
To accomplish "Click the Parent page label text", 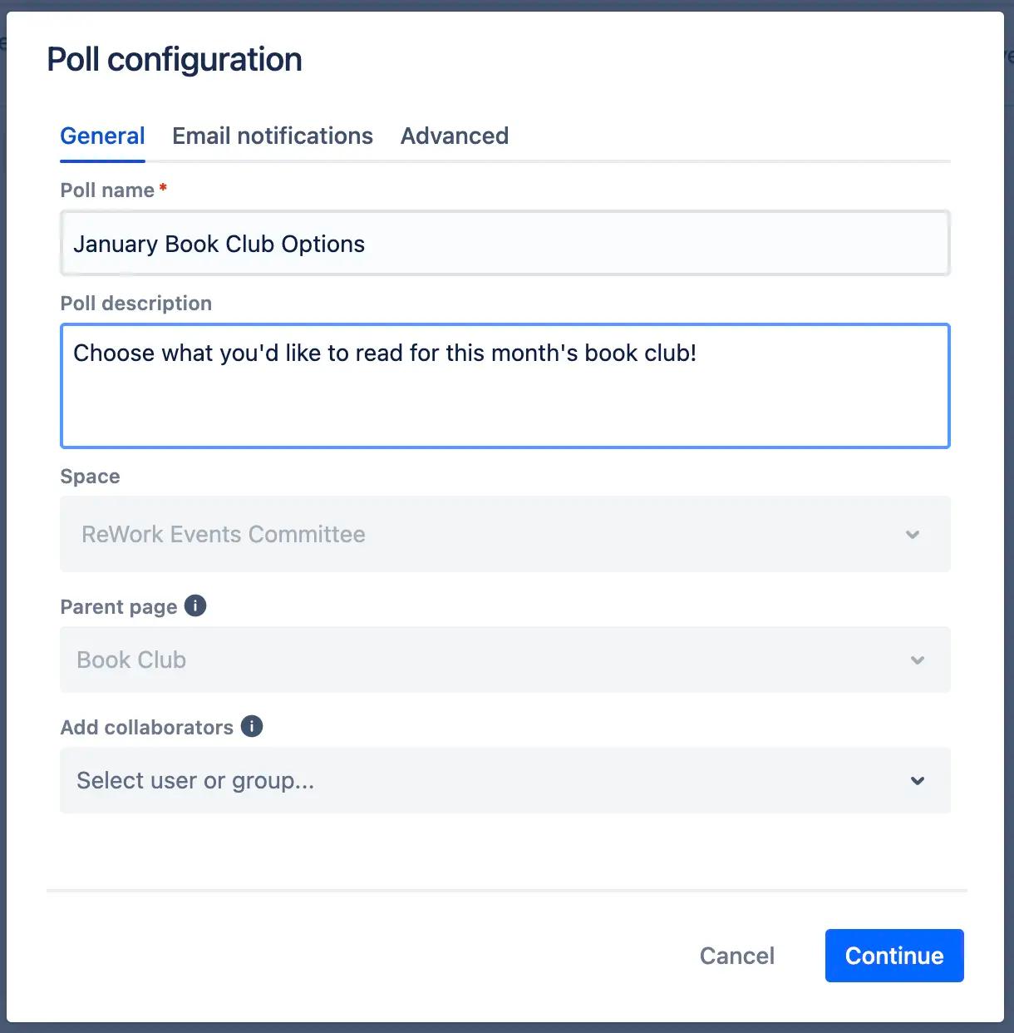I will coord(118,607).
